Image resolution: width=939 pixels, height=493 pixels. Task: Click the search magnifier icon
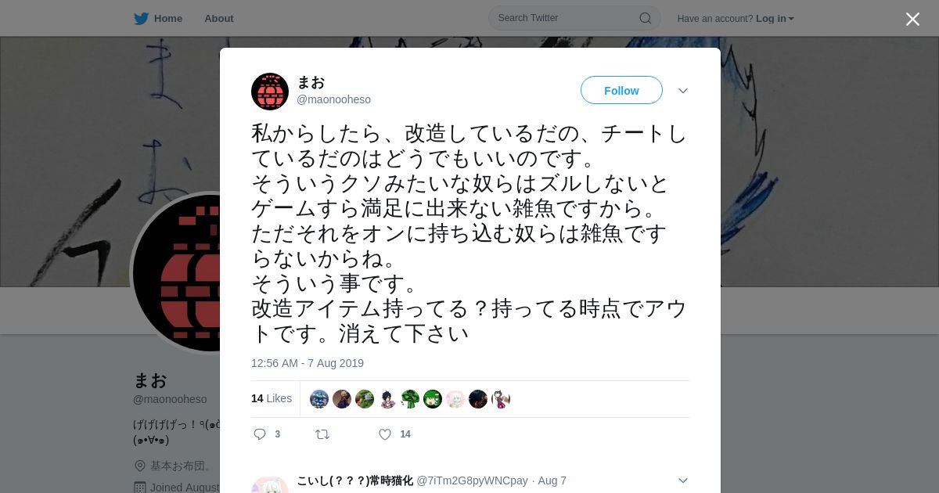coord(646,18)
